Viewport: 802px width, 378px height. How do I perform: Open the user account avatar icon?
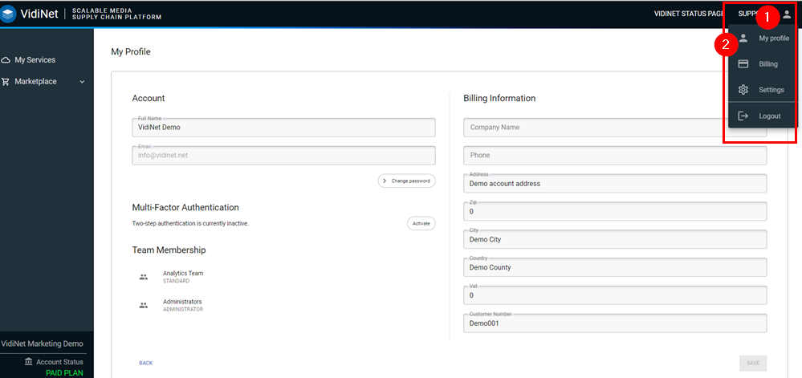tap(787, 14)
